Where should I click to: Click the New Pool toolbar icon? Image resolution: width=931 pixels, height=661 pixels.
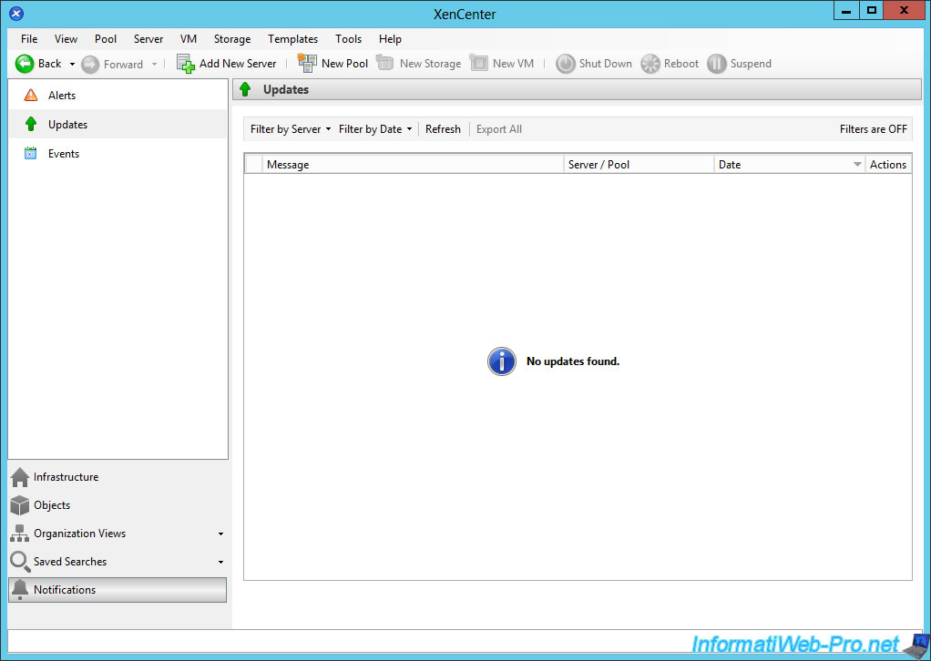click(x=307, y=63)
